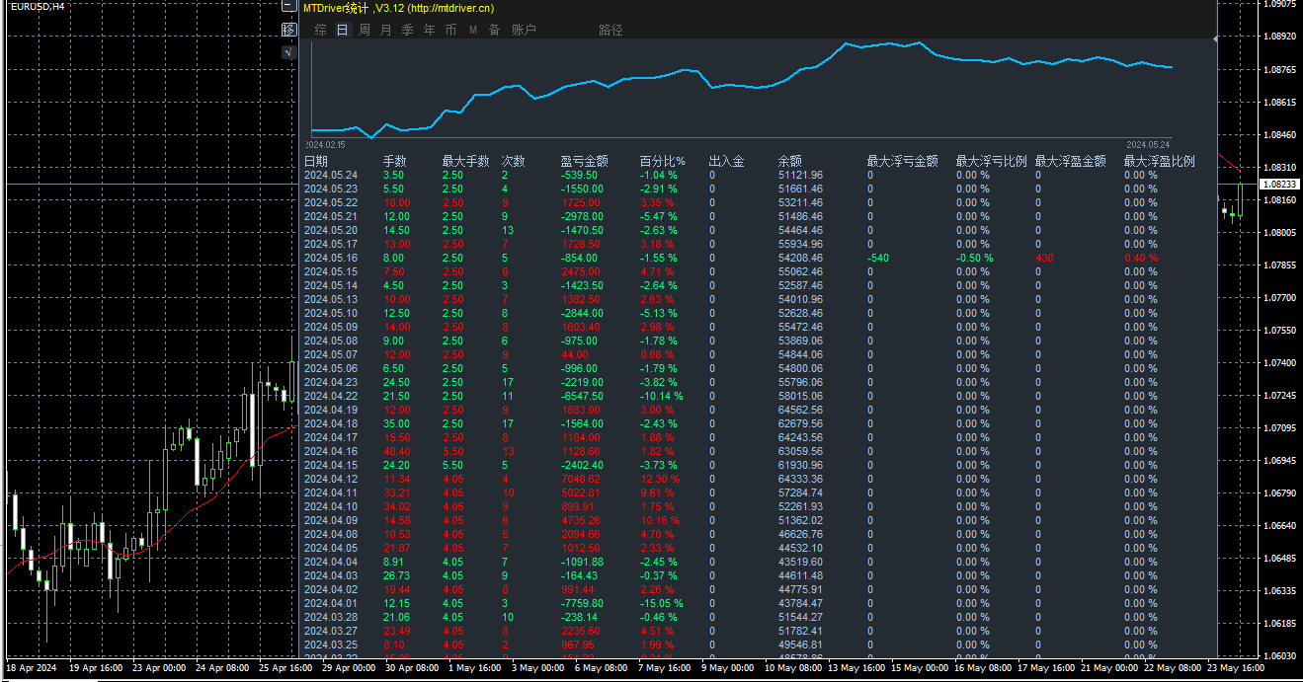Click the 1.08233 current price label
1303x682 pixels.
tap(1280, 184)
